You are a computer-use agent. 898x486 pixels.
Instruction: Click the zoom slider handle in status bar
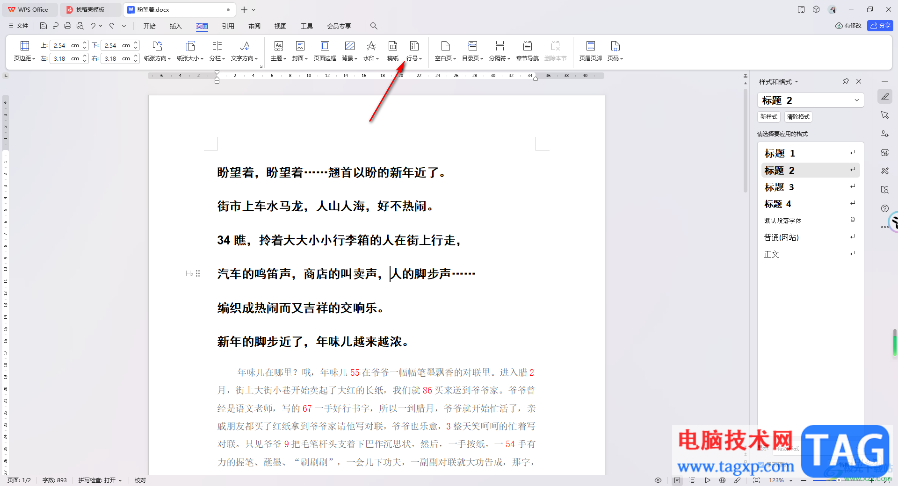pyautogui.click(x=839, y=480)
